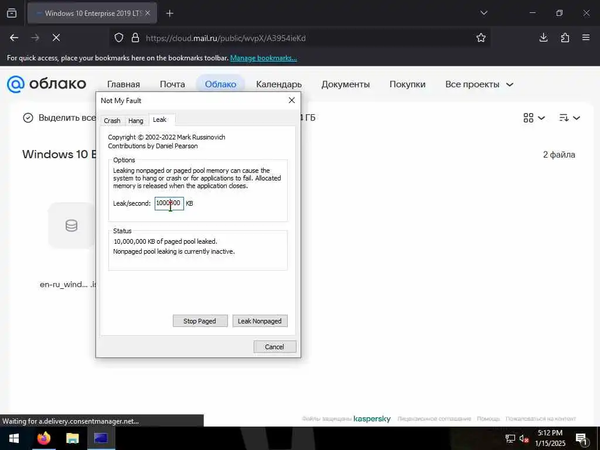600x450 pixels.
Task: Open File Explorer from the taskbar
Action: (x=72, y=438)
